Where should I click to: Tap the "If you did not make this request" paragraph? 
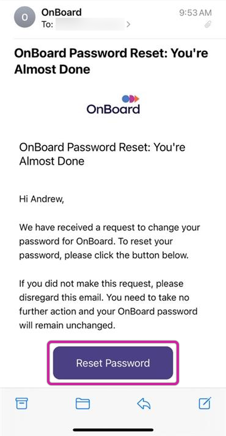(108, 305)
